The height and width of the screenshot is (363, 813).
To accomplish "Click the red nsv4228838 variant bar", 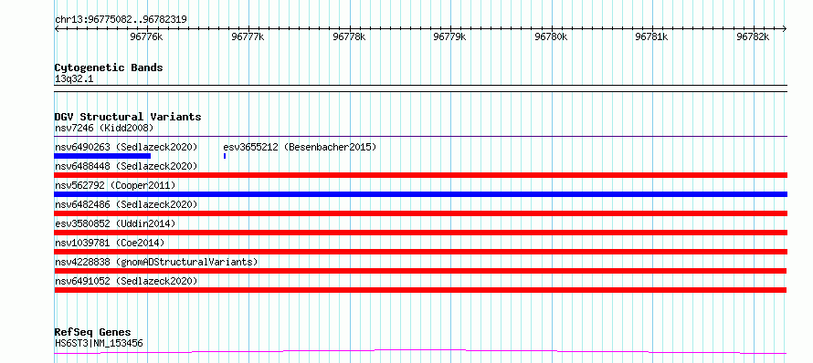I will [420, 271].
